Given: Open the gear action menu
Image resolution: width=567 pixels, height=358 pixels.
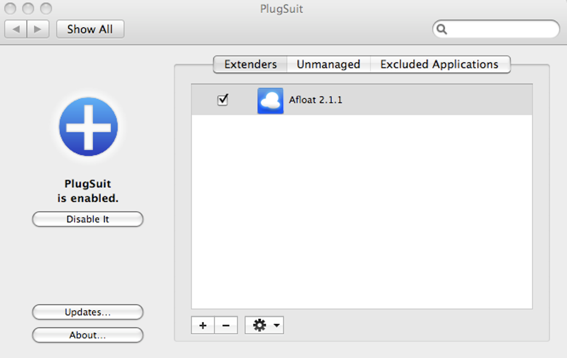Looking at the screenshot, I should click(265, 325).
